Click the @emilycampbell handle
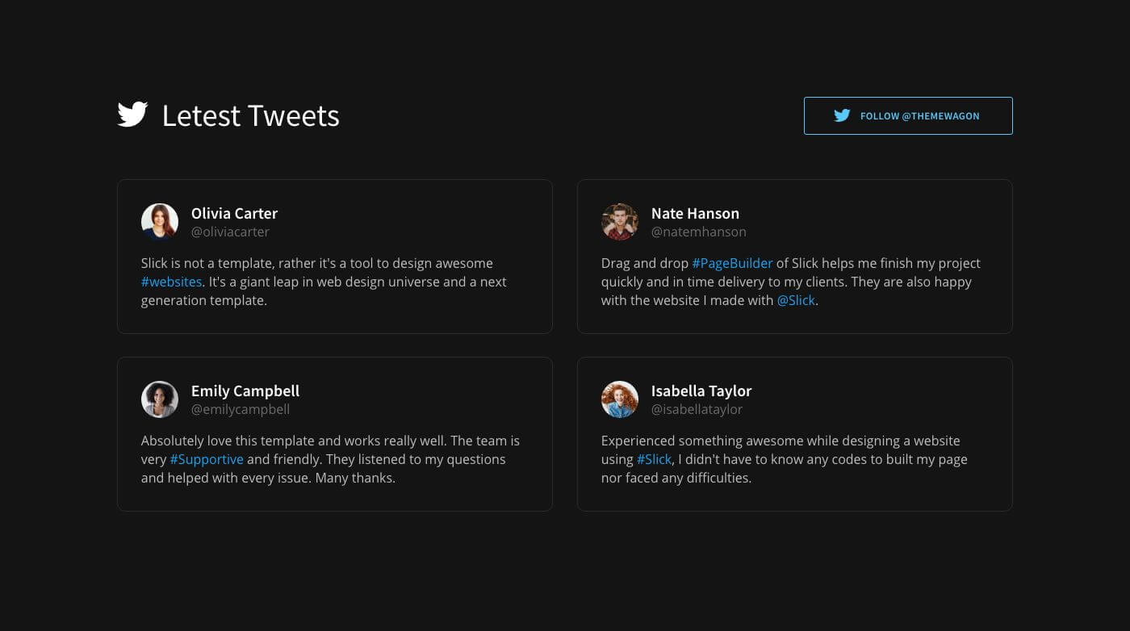The image size is (1130, 631). [x=241, y=409]
